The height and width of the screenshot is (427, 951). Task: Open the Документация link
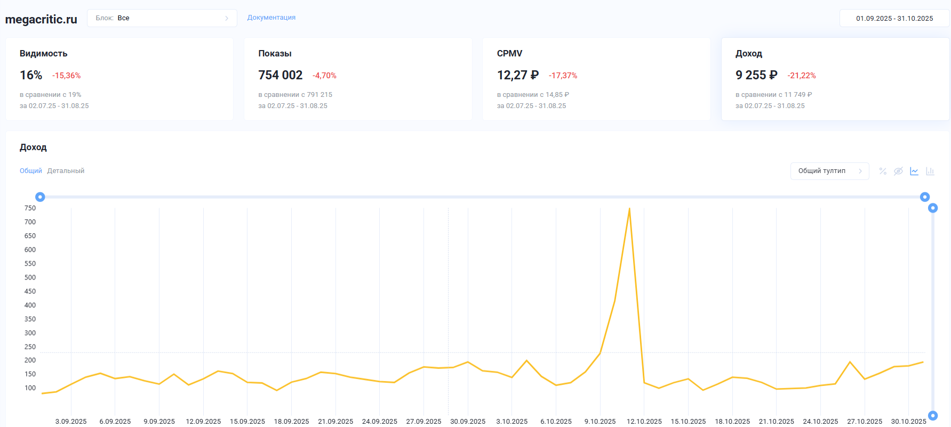271,18
